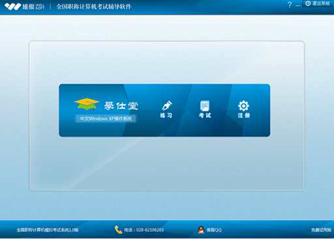Minimize the window with the dash button

pyautogui.click(x=297, y=5)
